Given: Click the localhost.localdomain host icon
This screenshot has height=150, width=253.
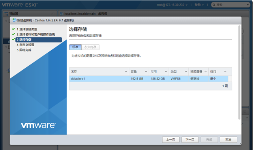Looking at the screenshot, I should pyautogui.click(x=62, y=14).
